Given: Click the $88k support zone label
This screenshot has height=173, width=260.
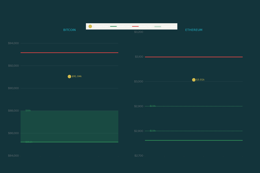Looking at the screenshot, I should [x=28, y=111].
